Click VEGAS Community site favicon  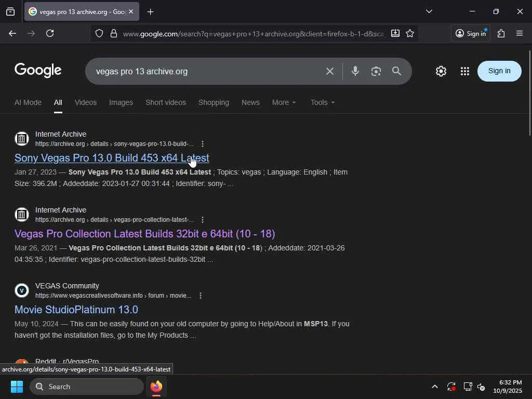tap(22, 290)
